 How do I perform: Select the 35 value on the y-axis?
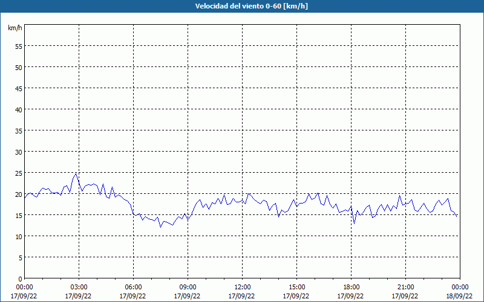tap(19, 130)
